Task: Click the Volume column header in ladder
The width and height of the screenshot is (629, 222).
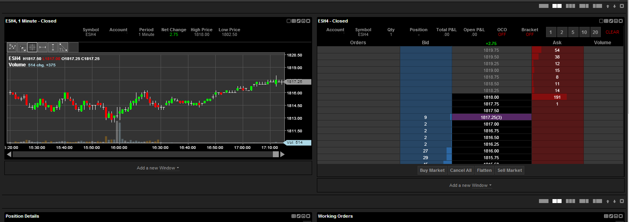Action: [x=602, y=43]
